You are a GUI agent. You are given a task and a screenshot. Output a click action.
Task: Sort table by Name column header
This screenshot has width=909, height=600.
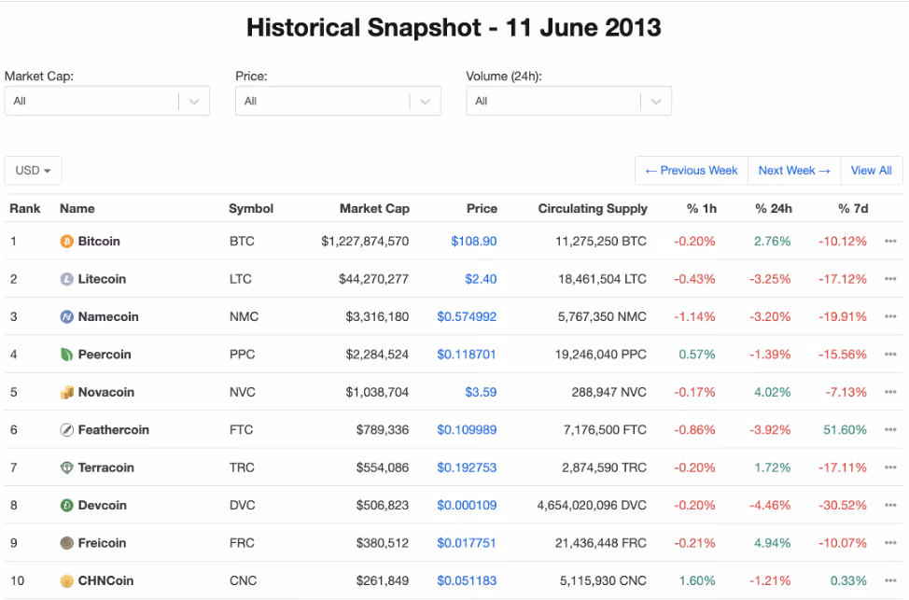77,209
